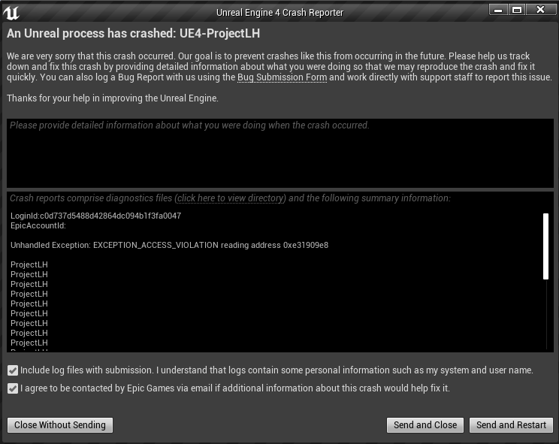559x444 pixels.
Task: Click the EpicAccountId line
Action: [38, 225]
